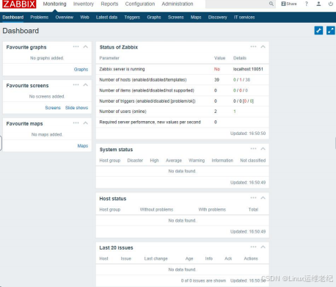
Task: Collapse the Host status widget
Action: (x=263, y=197)
